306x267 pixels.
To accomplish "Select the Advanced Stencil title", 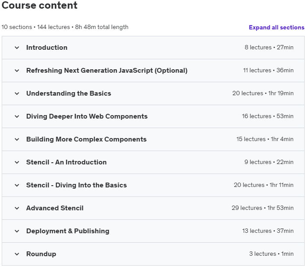I will click(x=55, y=208).
